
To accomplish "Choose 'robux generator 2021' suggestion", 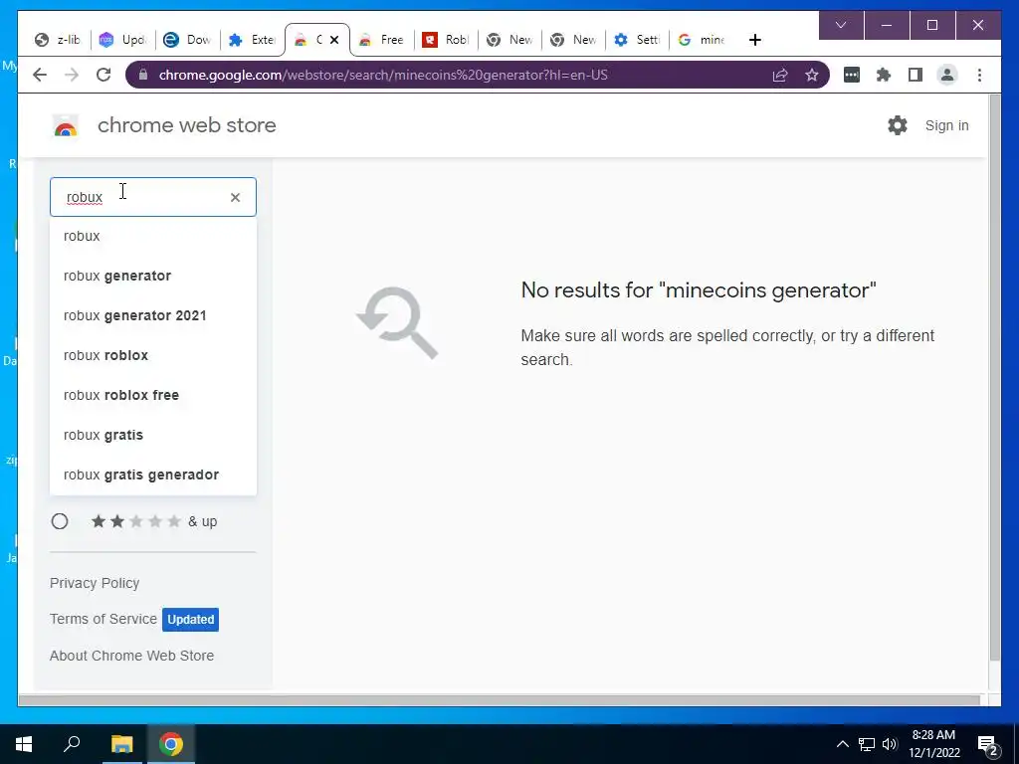I will [x=152, y=315].
